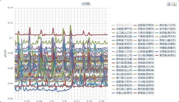179x102 pixels.
Task: Hide the 新潟県(村上市) series
Action: pyautogui.click(x=122, y=55)
